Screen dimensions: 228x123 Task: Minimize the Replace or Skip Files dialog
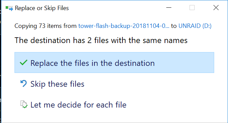169,7
